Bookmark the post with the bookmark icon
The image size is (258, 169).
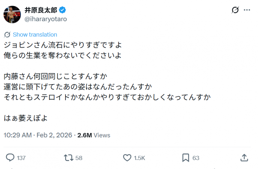pyautogui.click(x=185, y=157)
